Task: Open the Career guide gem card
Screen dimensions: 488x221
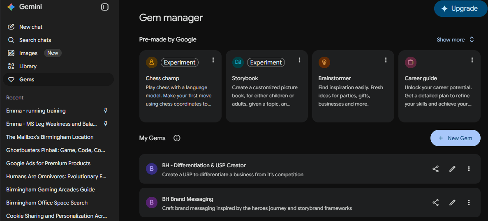Action: [x=439, y=86]
